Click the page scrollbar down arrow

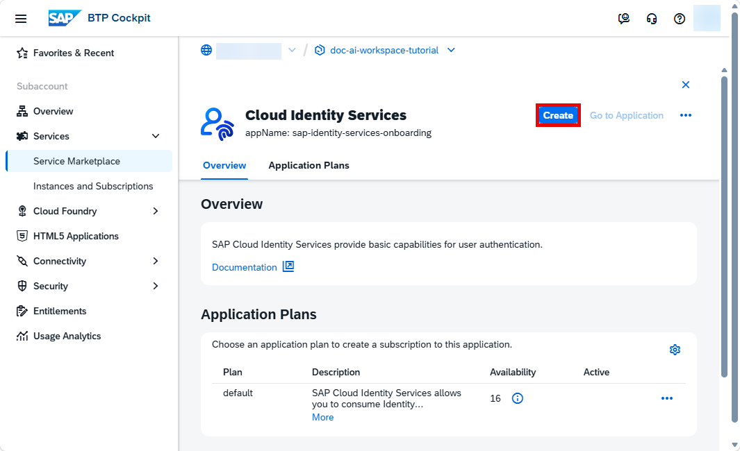[734, 445]
